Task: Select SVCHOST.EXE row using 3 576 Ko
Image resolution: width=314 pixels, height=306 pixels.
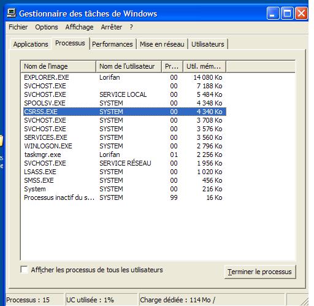Action: coord(124,129)
